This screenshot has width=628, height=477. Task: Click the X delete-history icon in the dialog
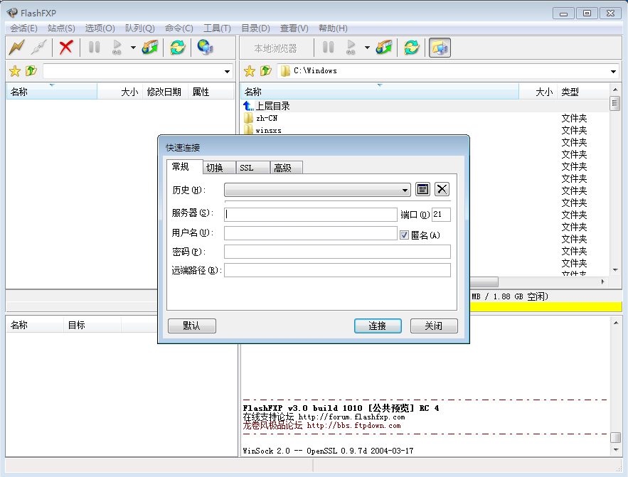(x=442, y=189)
